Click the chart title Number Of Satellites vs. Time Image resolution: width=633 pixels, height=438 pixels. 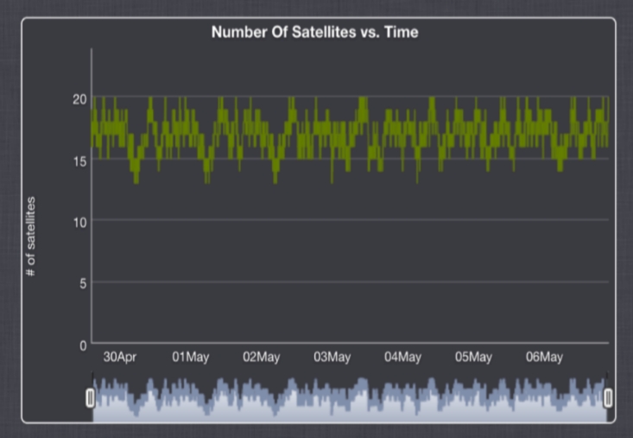click(315, 33)
